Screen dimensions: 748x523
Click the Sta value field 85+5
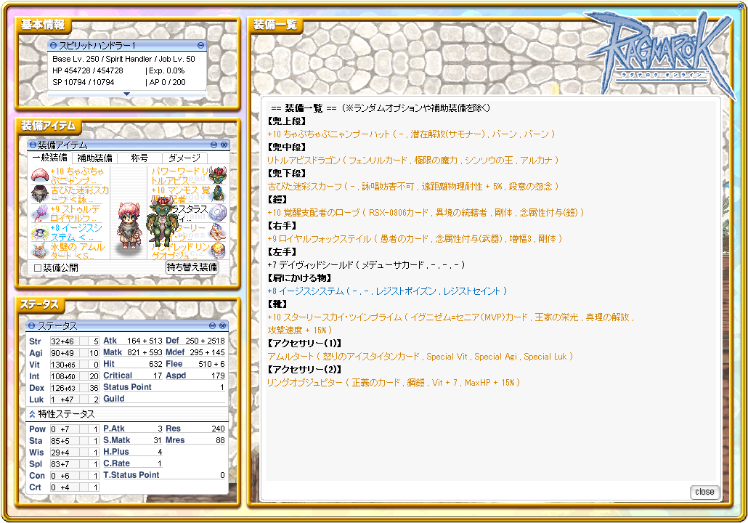65,440
